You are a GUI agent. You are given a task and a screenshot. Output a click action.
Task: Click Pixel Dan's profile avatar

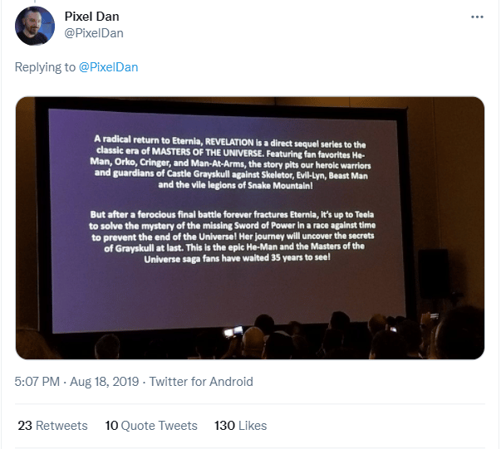tap(35, 26)
